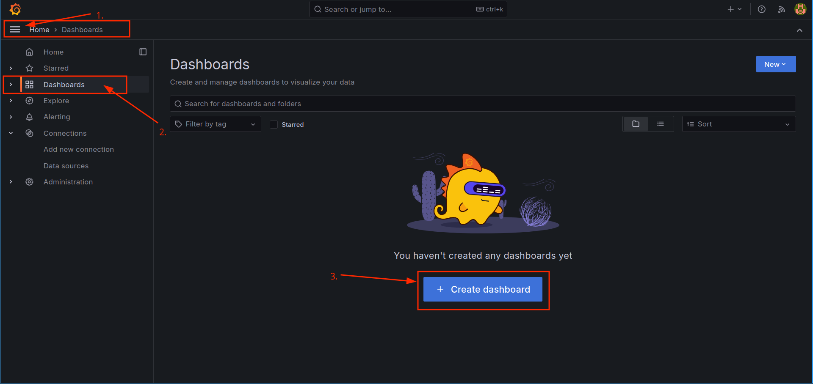Open Explore in the sidebar
This screenshot has height=384, width=813.
pyautogui.click(x=56, y=101)
